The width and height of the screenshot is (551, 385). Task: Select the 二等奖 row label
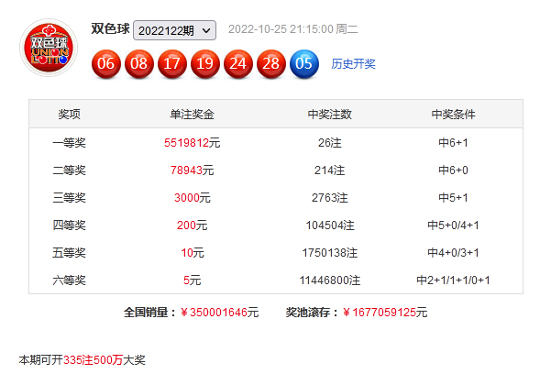(x=70, y=170)
